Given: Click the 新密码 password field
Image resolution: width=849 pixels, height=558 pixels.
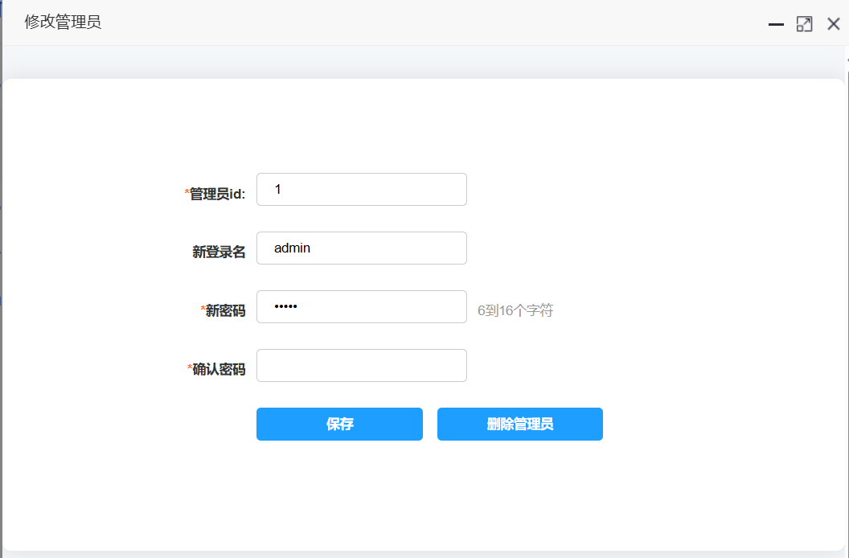Looking at the screenshot, I should (362, 306).
